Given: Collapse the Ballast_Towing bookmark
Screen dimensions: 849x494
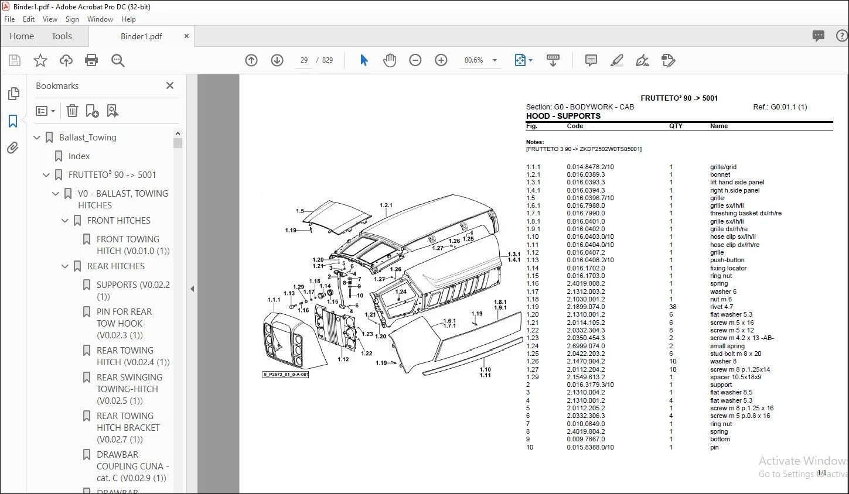Looking at the screenshot, I should tap(37, 138).
